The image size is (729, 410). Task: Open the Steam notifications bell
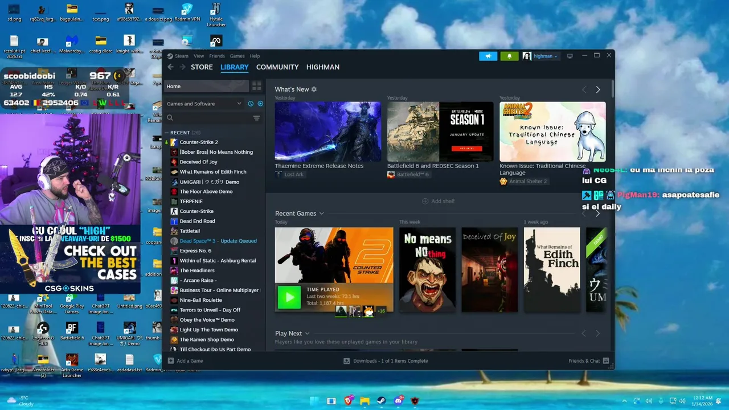[509, 56]
